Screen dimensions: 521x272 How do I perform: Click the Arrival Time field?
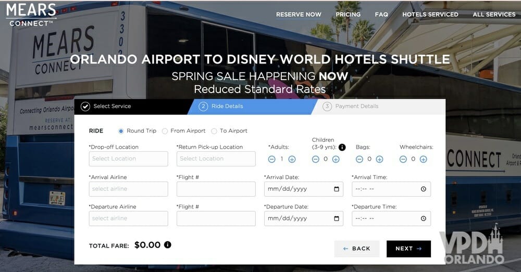pos(391,189)
